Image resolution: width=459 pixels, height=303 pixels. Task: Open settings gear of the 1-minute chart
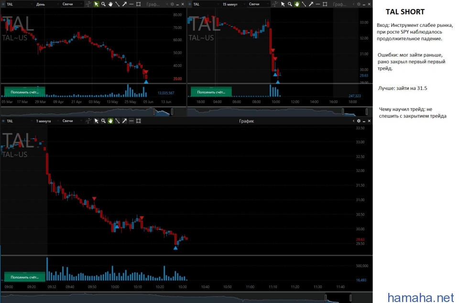[x=359, y=121]
